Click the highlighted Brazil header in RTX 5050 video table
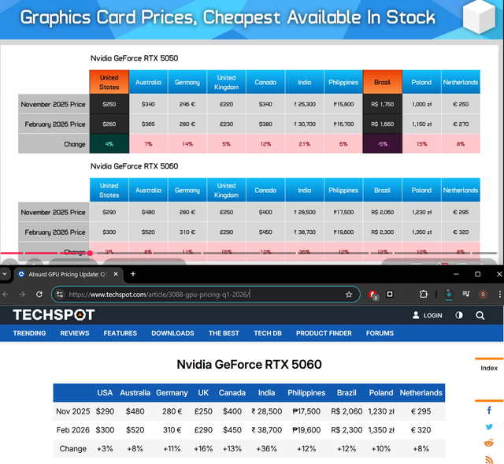The width and height of the screenshot is (504, 464). pos(382,82)
